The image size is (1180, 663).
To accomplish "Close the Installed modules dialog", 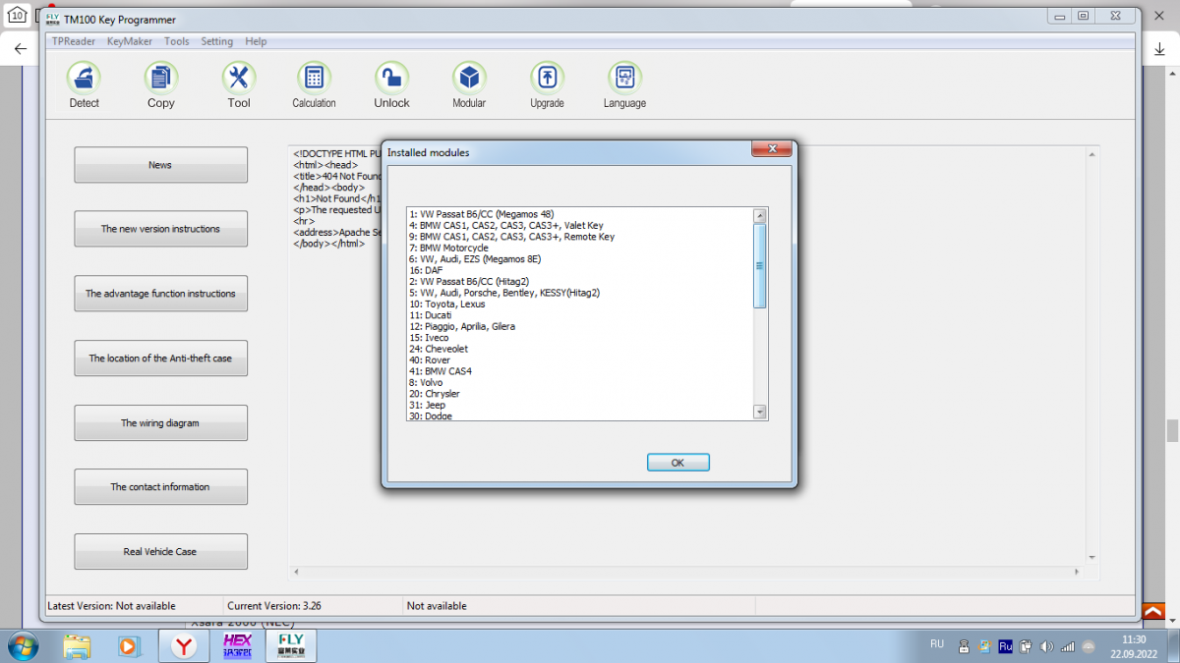I will point(772,150).
